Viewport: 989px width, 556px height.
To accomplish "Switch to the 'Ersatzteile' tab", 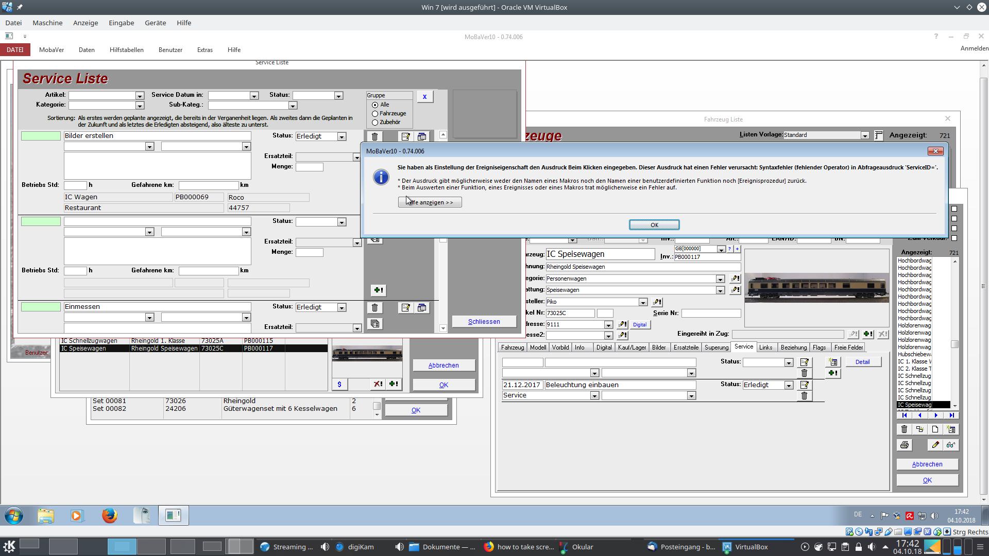I will (686, 347).
